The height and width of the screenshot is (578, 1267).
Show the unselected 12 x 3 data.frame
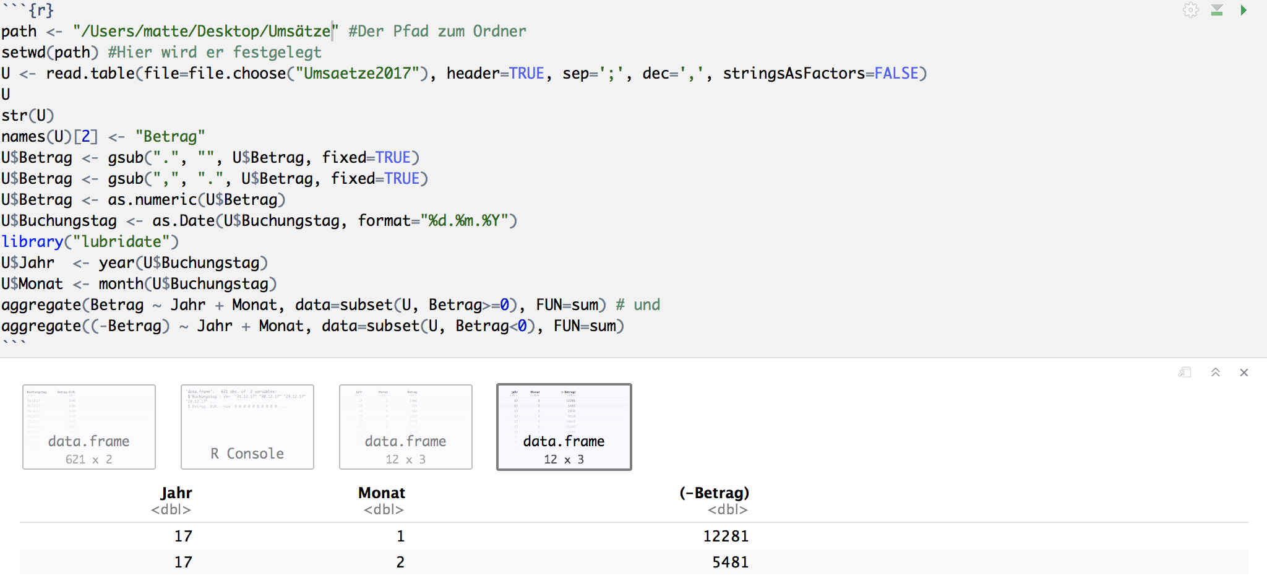pos(406,427)
